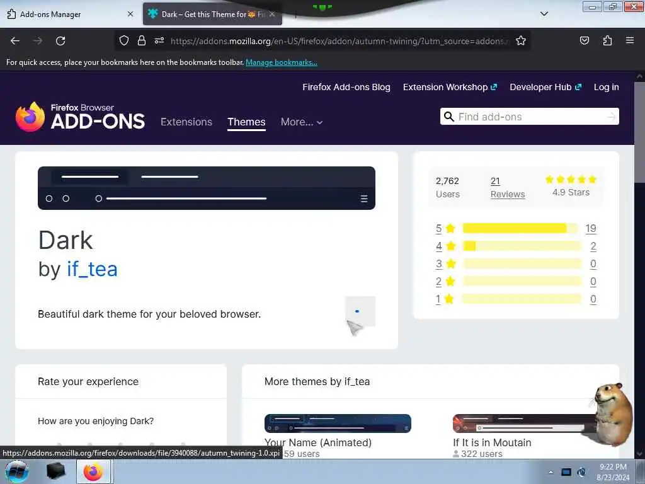Open the Firefox application menu
645x484 pixels.
click(x=630, y=40)
